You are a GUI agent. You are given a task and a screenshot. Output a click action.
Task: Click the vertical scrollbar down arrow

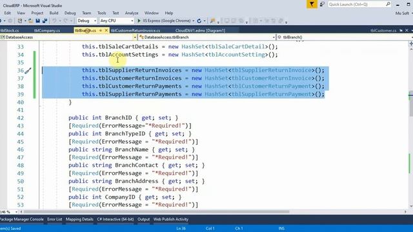coord(410,206)
